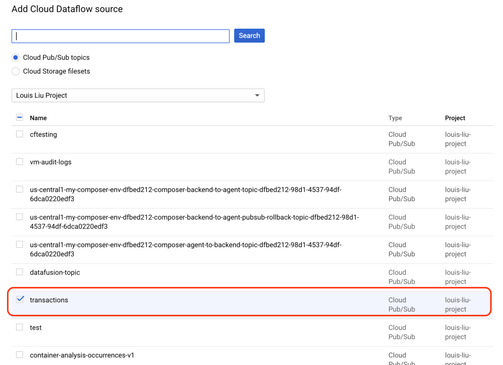Click the datafusion-topic name text
Viewport: 503px width, 365px height.
click(x=55, y=273)
